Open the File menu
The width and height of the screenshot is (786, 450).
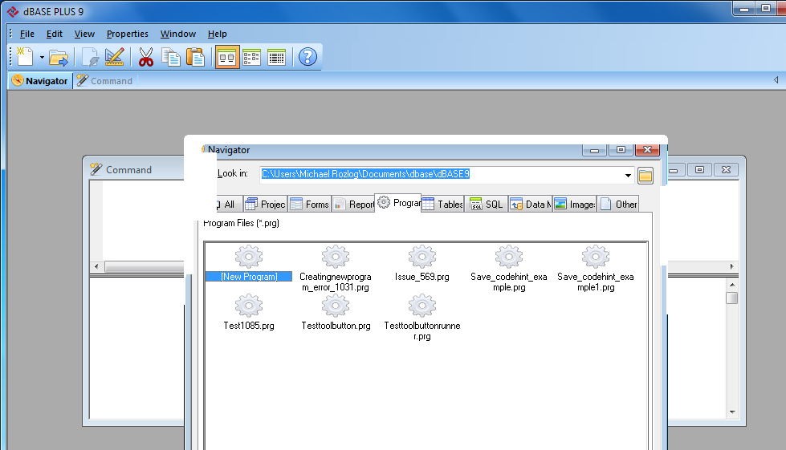coord(27,34)
